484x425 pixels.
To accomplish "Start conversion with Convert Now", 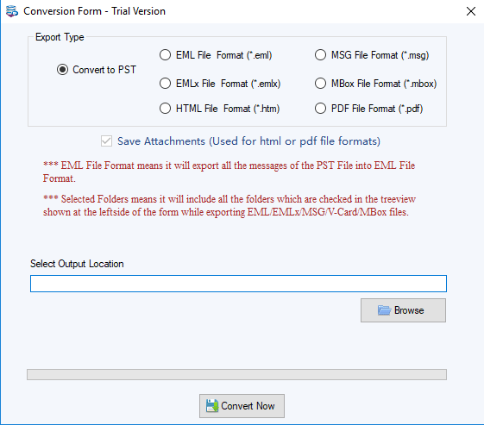I will coord(242,406).
